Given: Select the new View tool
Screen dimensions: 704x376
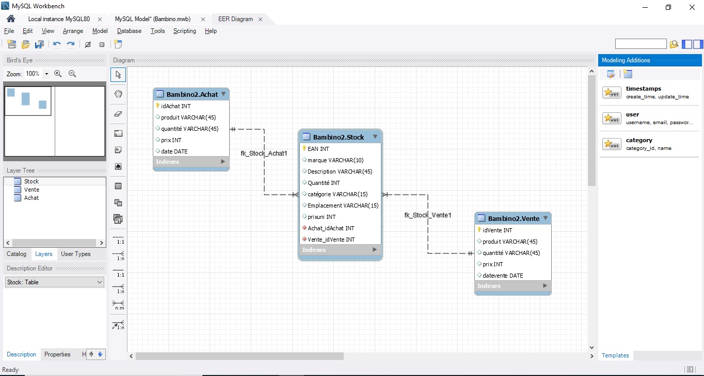Looking at the screenshot, I should click(118, 202).
